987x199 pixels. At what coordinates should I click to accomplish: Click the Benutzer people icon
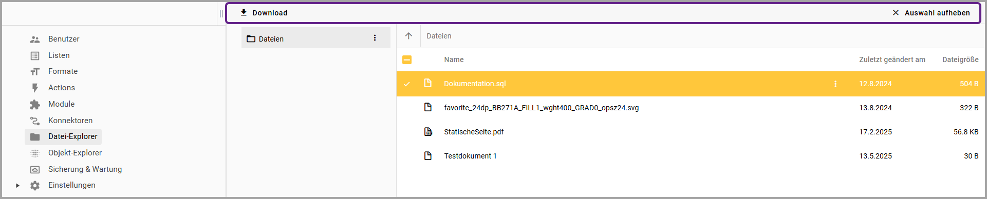(x=35, y=39)
